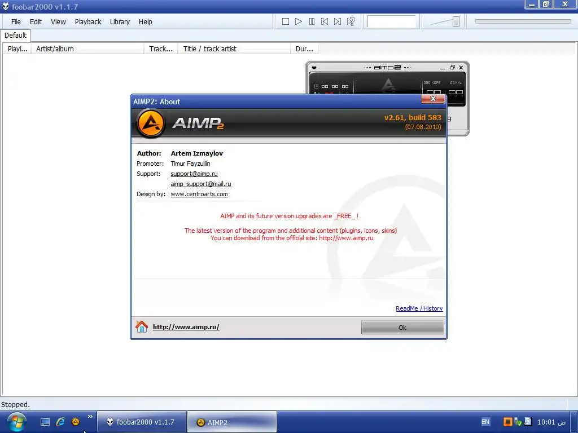Click the restore icon on AIMP2 player
This screenshot has height=433, width=578.
[452, 68]
